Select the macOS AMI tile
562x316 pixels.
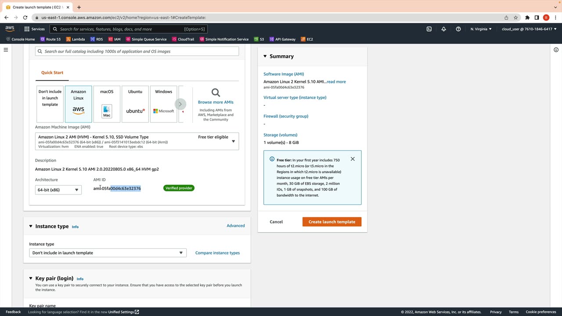point(107,104)
